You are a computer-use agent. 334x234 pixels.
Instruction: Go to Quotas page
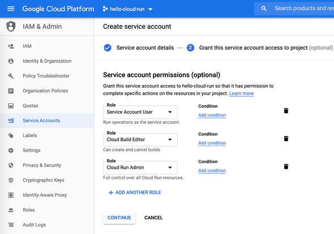(47, 106)
